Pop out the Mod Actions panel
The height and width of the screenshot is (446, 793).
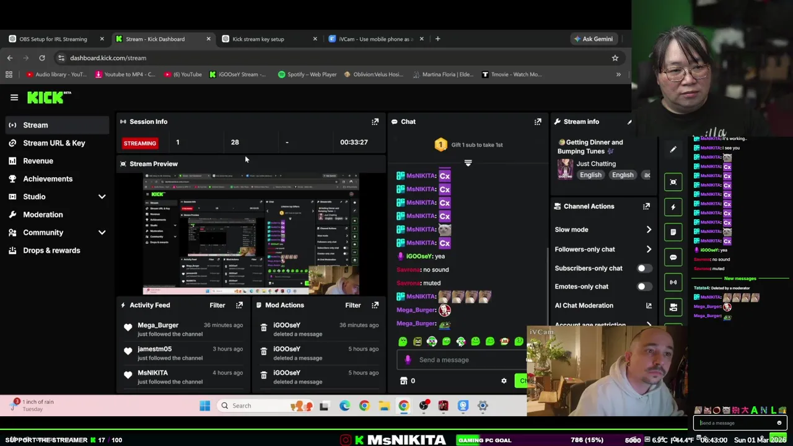coord(375,305)
